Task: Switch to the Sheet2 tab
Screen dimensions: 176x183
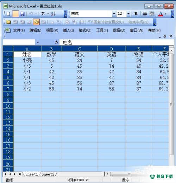Action: coord(48,174)
